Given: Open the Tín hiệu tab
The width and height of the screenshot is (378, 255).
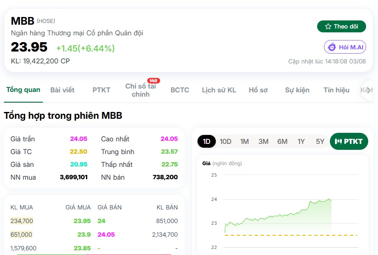Looking at the screenshot, I should tap(337, 90).
